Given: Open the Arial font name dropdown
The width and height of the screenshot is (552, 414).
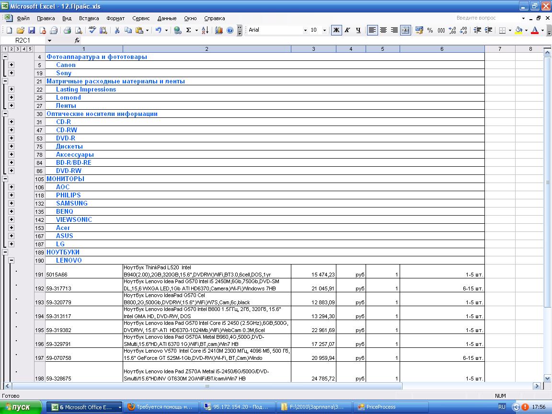Looking at the screenshot, I should point(305,30).
